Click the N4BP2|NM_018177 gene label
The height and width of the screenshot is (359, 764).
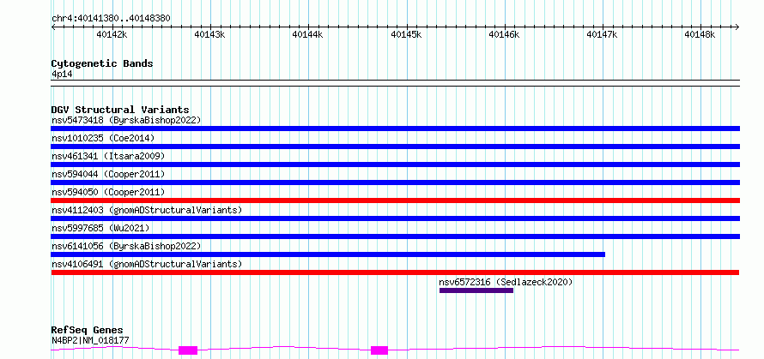(90, 340)
